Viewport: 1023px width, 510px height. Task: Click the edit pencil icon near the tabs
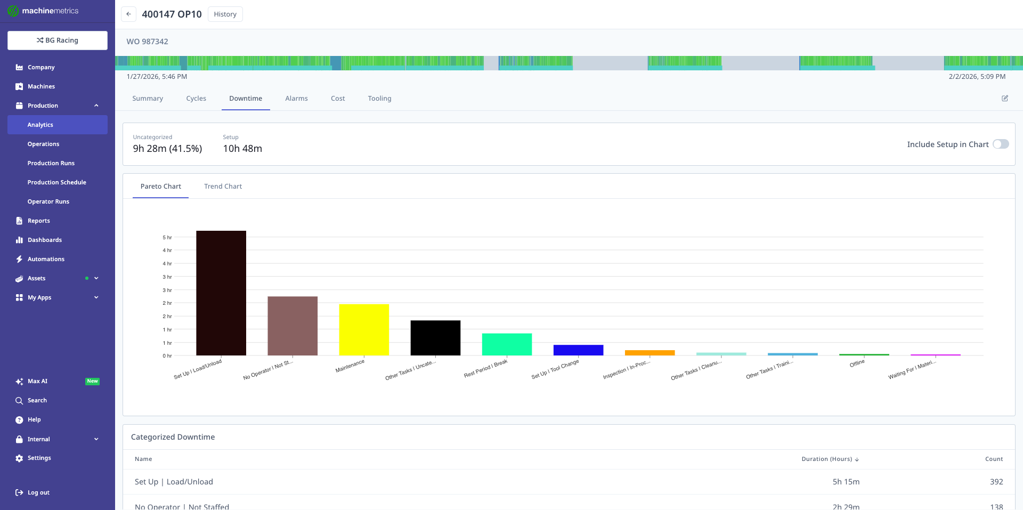pyautogui.click(x=1005, y=98)
